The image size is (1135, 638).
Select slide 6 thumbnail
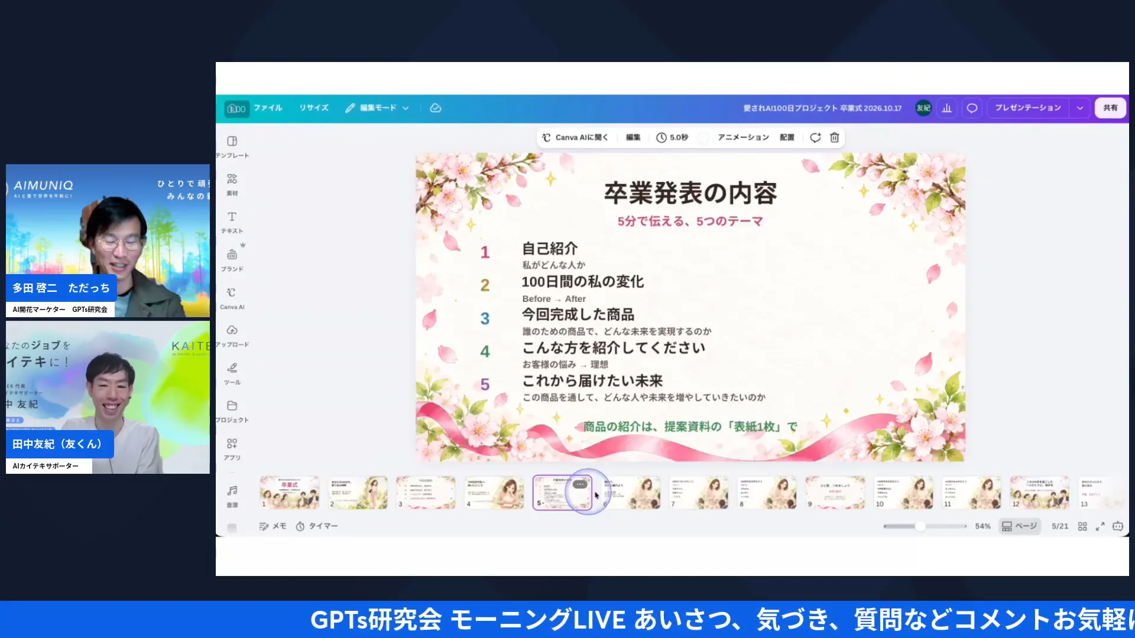pos(631,493)
